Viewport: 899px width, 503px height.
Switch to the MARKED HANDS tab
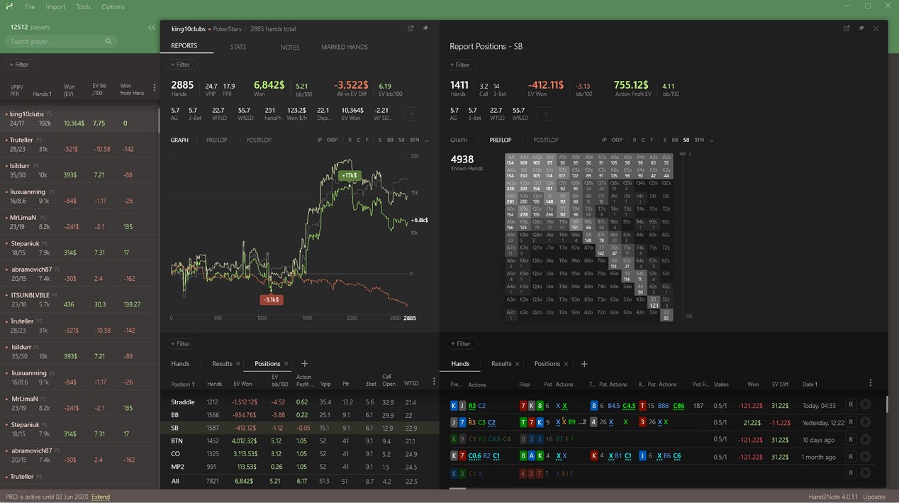coord(344,48)
